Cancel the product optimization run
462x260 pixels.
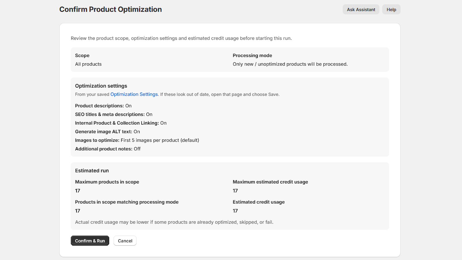click(x=125, y=241)
